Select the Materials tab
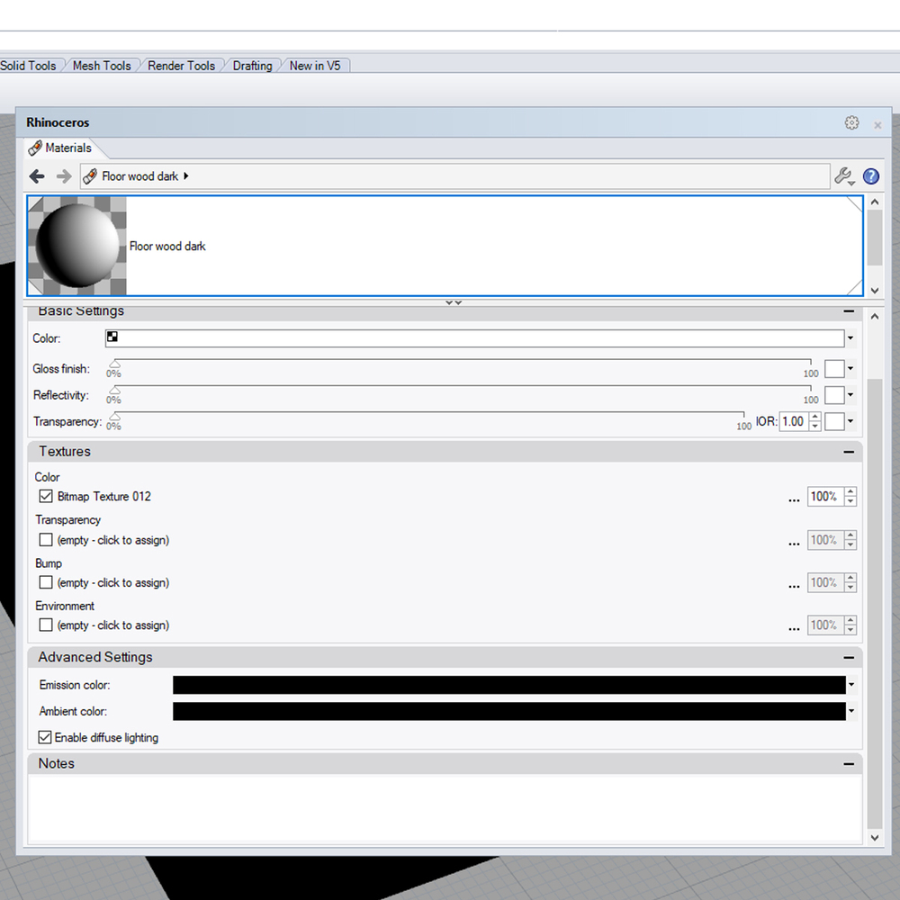 pyautogui.click(x=67, y=148)
